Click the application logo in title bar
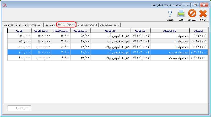 click(x=4, y=5)
